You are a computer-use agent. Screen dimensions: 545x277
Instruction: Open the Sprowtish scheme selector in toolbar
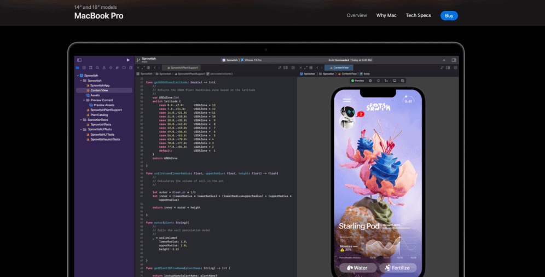point(230,60)
